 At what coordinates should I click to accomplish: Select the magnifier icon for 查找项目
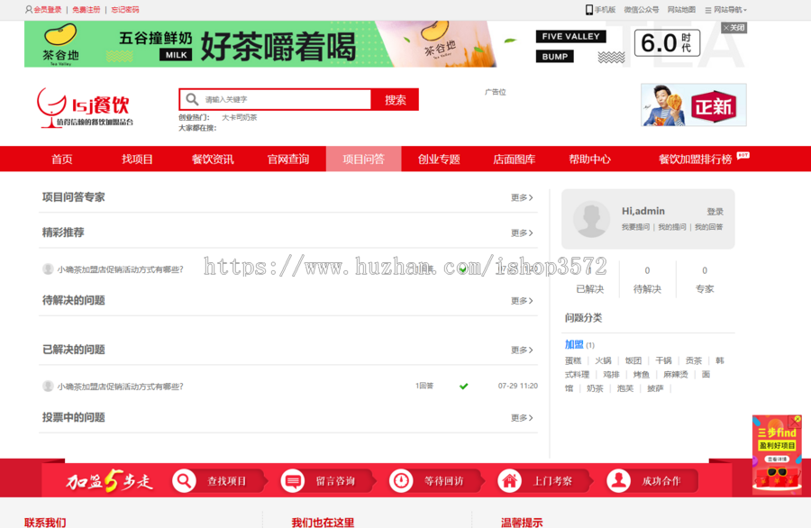coord(183,481)
